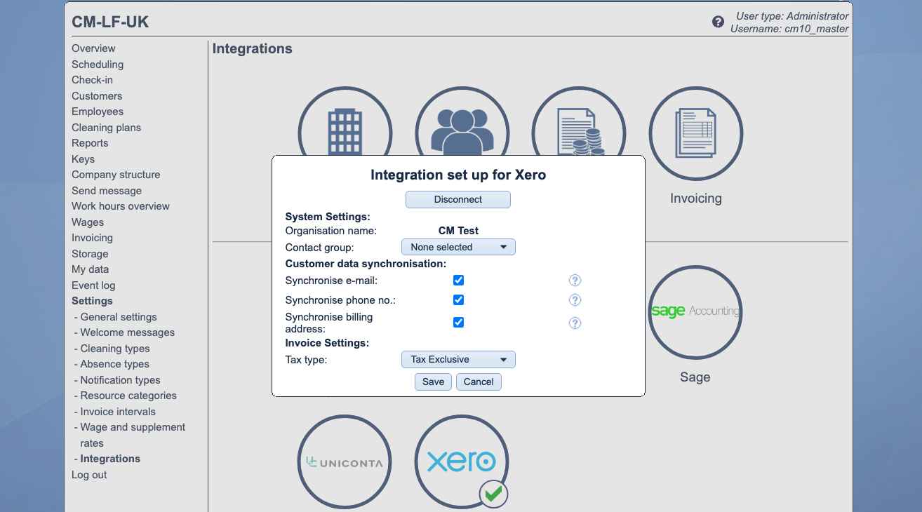
Task: Open the Contact group dropdown
Action: tap(458, 247)
